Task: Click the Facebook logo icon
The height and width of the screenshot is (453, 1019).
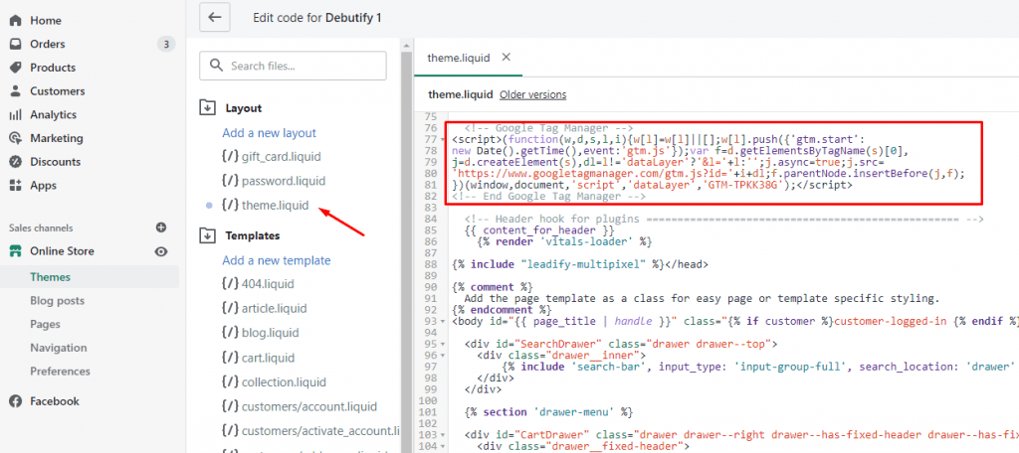Action: click(16, 401)
